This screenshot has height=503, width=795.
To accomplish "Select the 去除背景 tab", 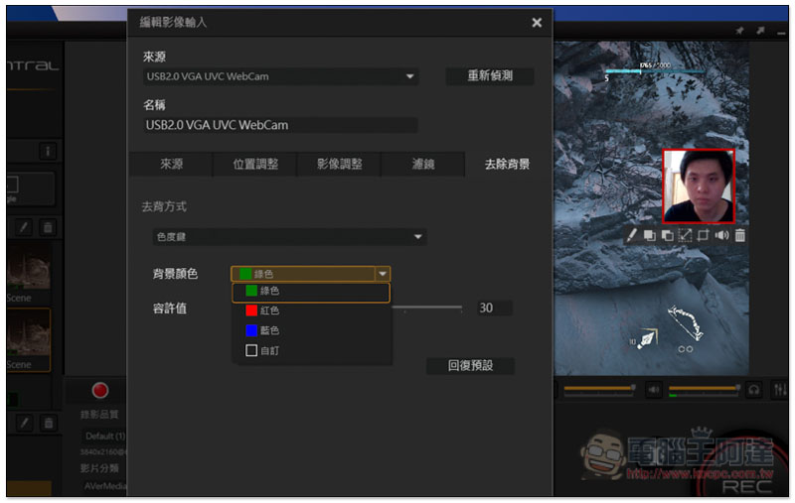I will (507, 164).
